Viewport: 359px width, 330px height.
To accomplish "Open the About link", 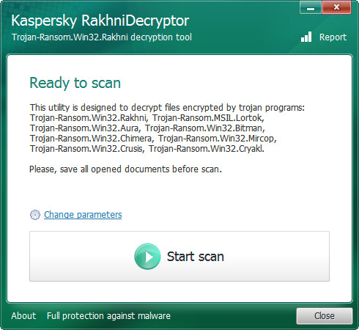I will pos(23,316).
